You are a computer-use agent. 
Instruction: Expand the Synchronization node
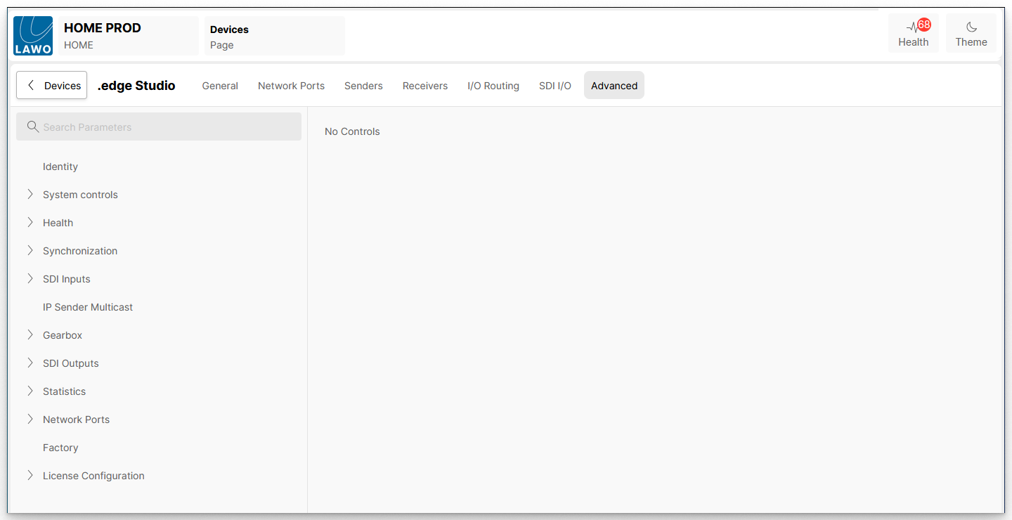click(30, 251)
